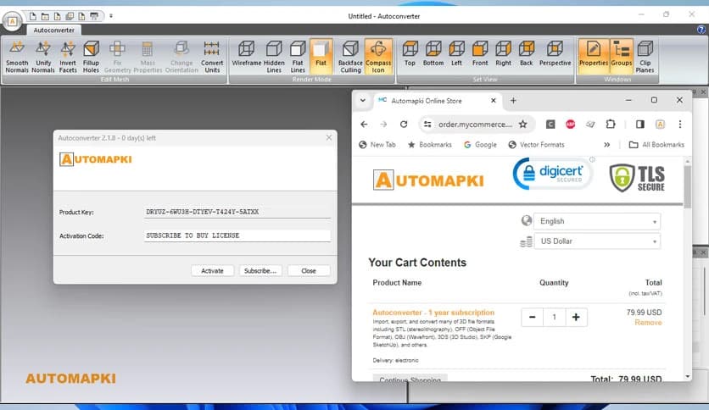The height and width of the screenshot is (410, 709).
Task: Apply Smooth Normals to the mesh
Action: (x=17, y=57)
